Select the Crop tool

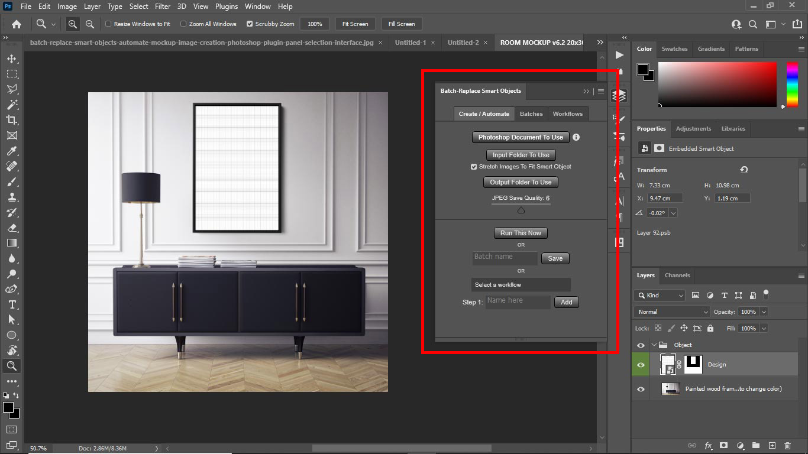[x=12, y=120]
